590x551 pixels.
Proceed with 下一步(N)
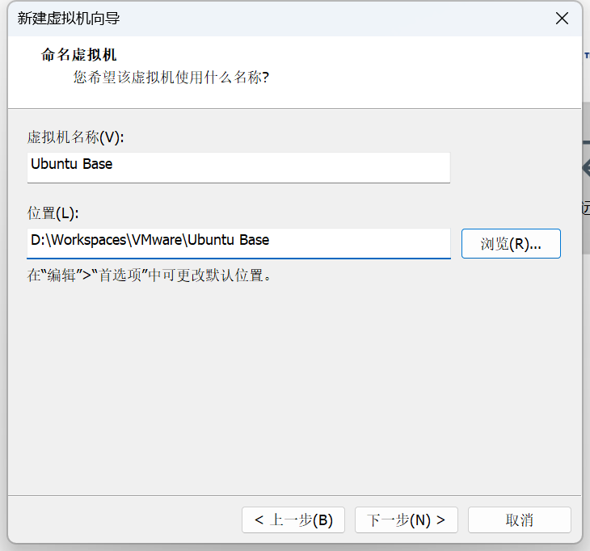tap(406, 519)
